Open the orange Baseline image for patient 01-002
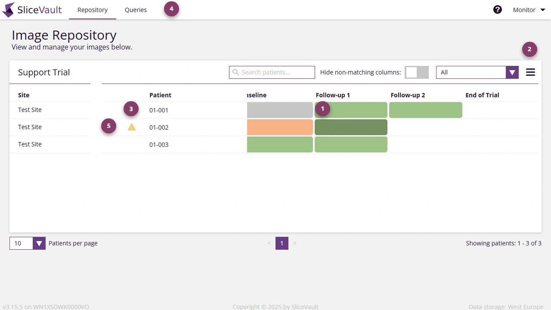Screen dimensions: 551x310 (x=280, y=127)
